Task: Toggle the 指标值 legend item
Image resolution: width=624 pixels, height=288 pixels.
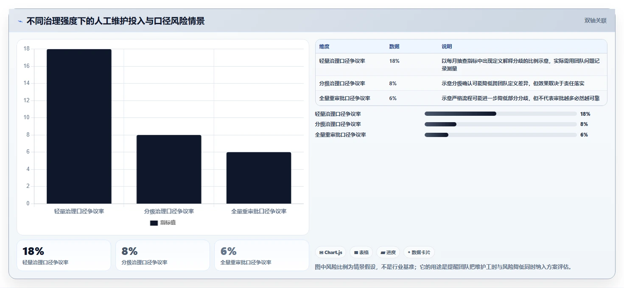Action: [x=163, y=223]
